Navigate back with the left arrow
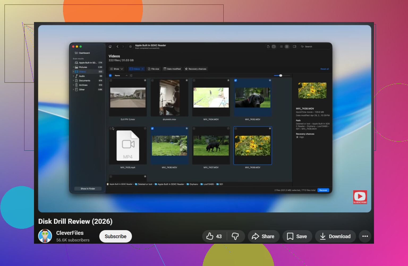408x266 pixels. tap(117, 47)
